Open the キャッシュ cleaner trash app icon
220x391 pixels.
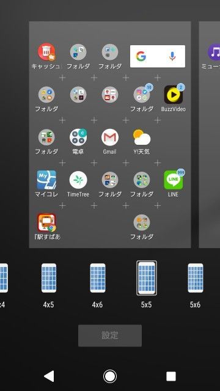[46, 52]
